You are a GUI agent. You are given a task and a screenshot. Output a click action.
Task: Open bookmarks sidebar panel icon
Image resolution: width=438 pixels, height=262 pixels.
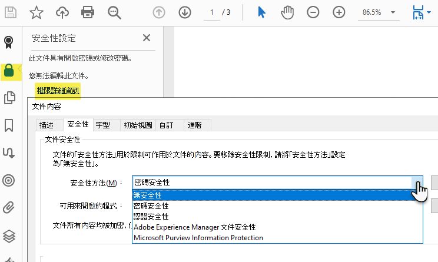[x=9, y=125]
